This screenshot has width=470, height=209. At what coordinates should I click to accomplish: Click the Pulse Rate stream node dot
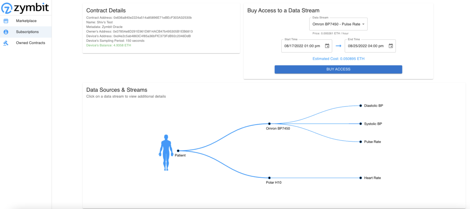point(361,142)
